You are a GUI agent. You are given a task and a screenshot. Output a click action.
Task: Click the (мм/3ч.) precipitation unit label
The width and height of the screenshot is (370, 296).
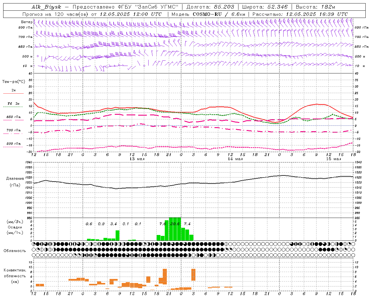click(x=15, y=222)
